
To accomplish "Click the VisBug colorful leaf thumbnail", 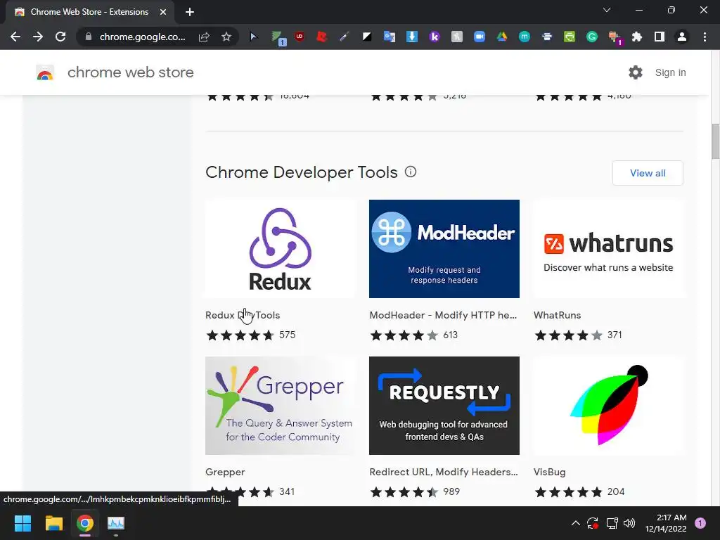I will [x=608, y=406].
